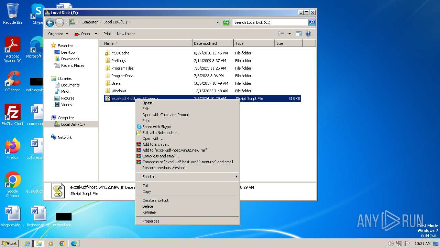Viewport: 440px width, 248px height.
Task: Select the MSOCache folder
Action: [x=120, y=53]
